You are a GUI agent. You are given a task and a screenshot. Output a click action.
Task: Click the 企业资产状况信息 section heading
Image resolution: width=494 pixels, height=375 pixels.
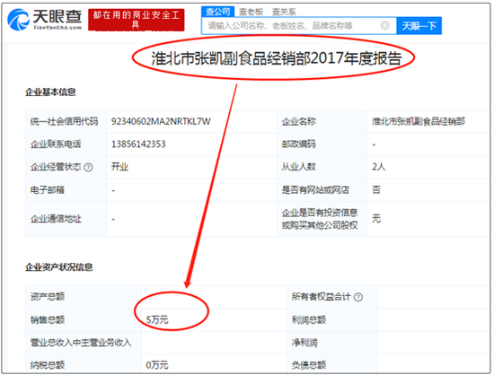coord(59,267)
